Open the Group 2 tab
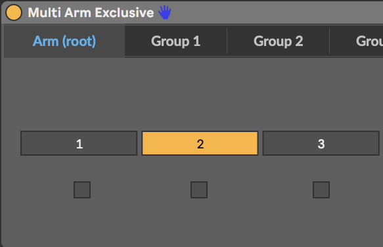Image resolution: width=383 pixels, height=247 pixels. pos(278,41)
